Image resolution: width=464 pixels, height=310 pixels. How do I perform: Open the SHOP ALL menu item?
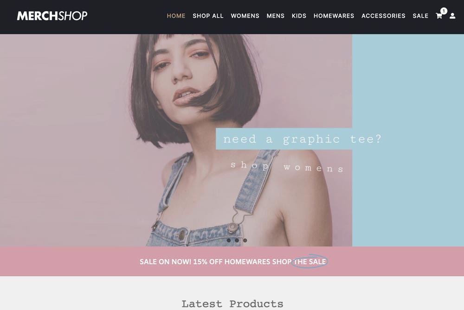208,16
